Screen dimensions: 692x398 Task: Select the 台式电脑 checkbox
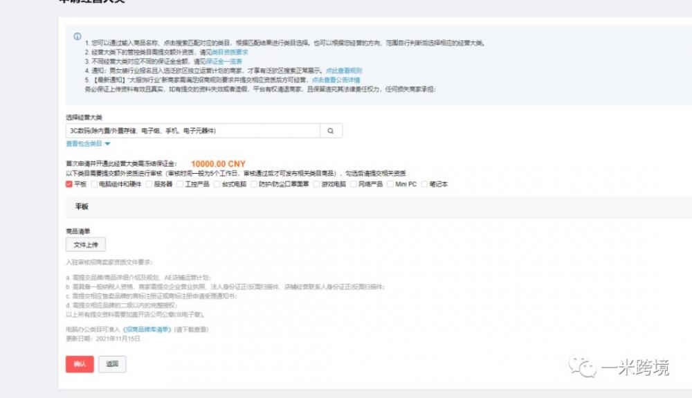(x=217, y=184)
